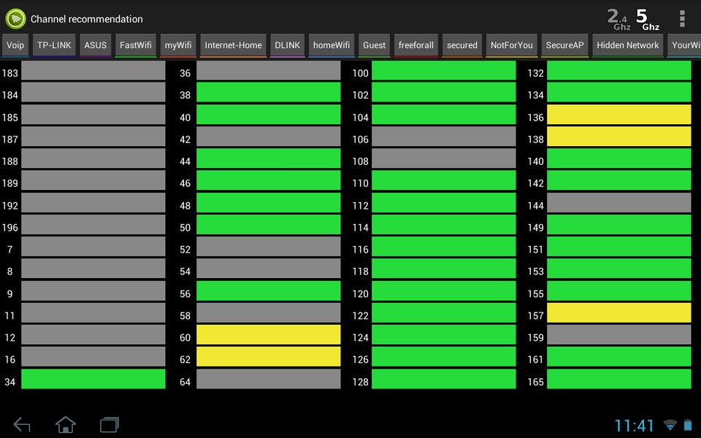Select the Internet-Home network tab
This screenshot has width=701, height=438.
pos(234,45)
